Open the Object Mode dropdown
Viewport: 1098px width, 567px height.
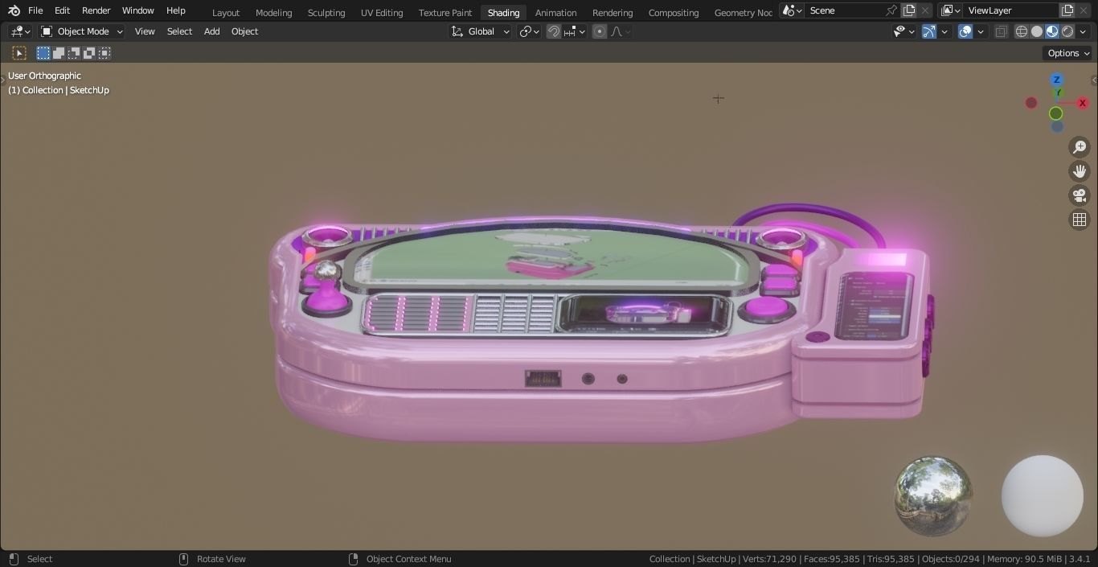80,31
